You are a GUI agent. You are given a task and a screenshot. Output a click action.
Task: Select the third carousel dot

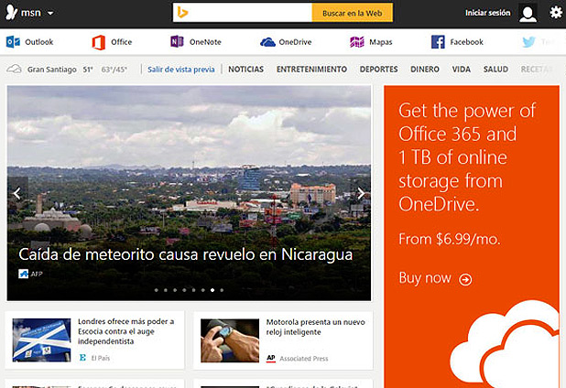[175, 290]
